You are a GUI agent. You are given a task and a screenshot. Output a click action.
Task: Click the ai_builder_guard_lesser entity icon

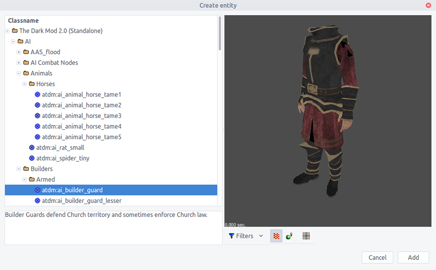37,201
